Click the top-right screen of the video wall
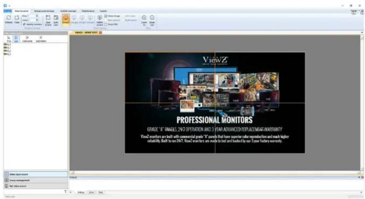The image size is (365, 199). 260,78
